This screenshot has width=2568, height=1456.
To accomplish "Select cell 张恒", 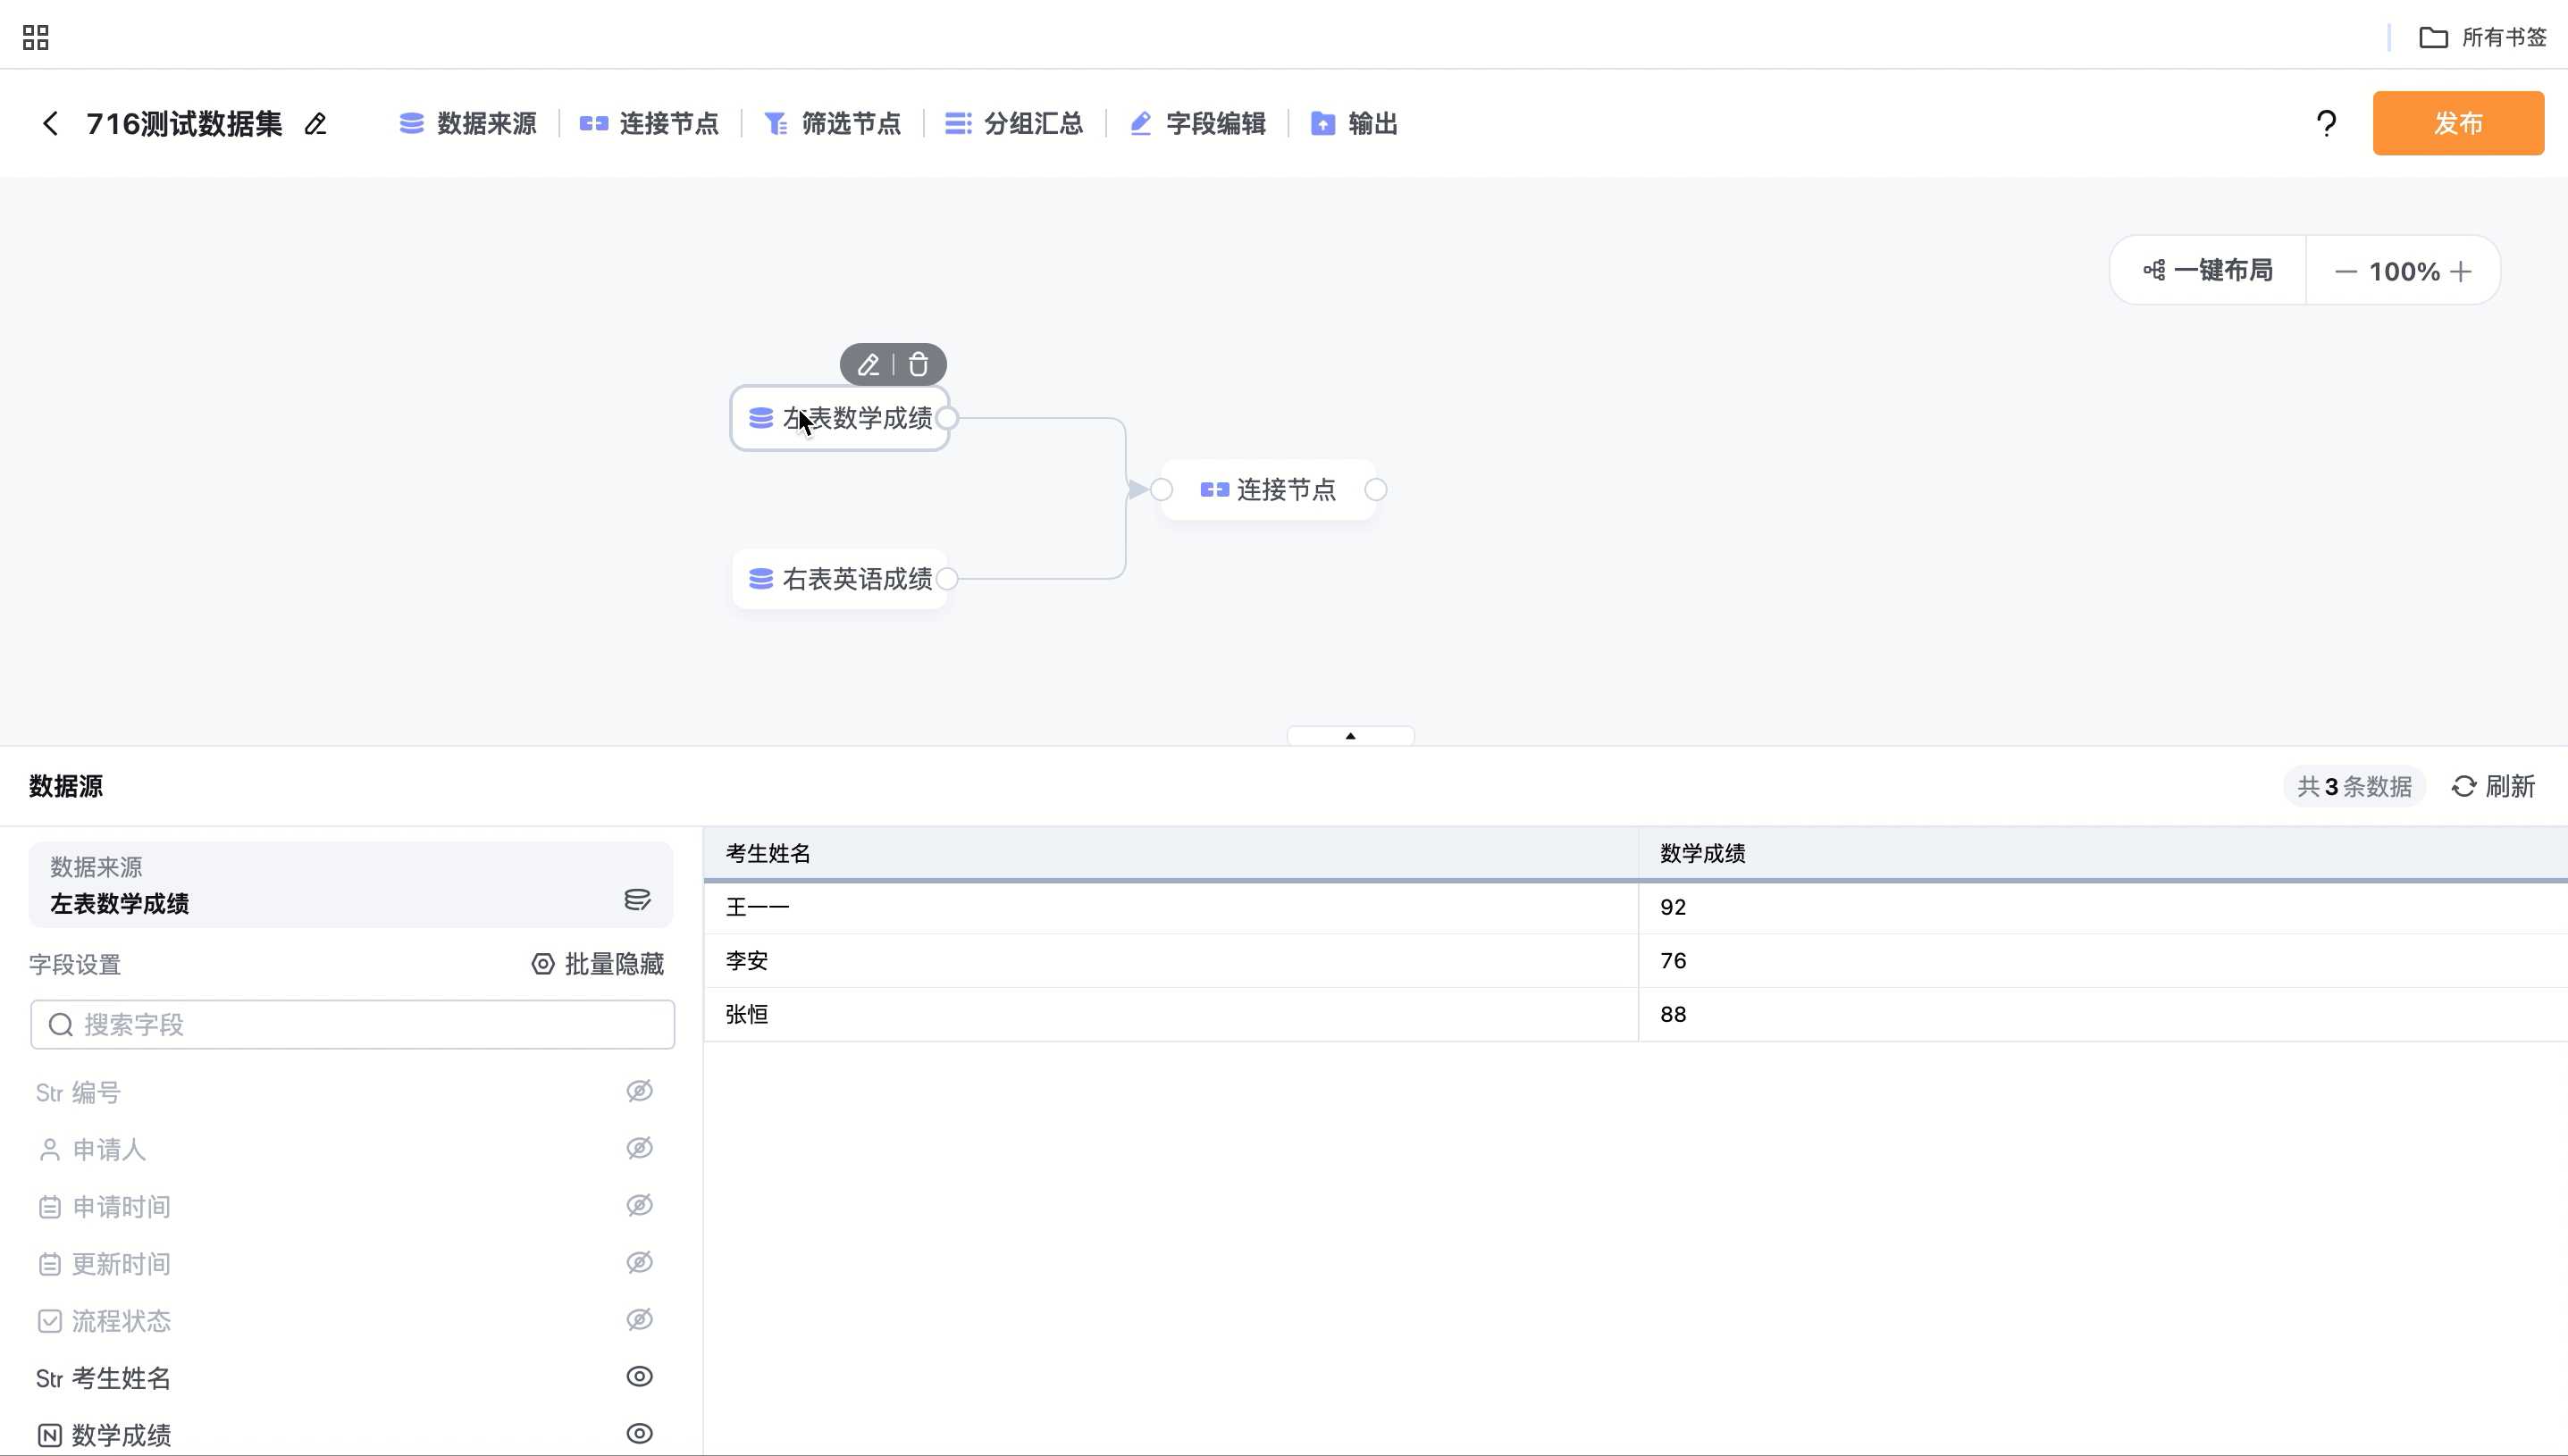I will click(1170, 1014).
